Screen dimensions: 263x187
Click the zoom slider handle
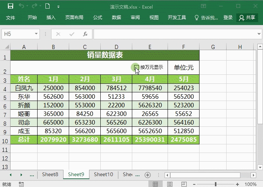216,184
